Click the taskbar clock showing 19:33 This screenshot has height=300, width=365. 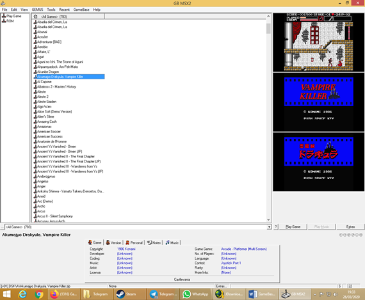(x=352, y=294)
